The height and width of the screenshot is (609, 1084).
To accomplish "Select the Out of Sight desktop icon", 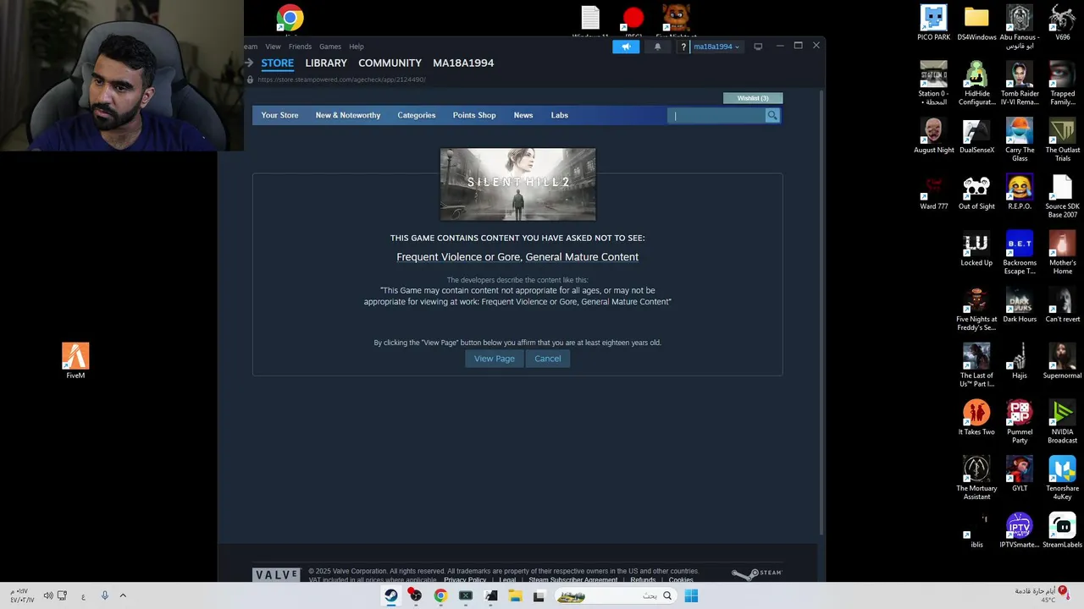I will (x=976, y=192).
